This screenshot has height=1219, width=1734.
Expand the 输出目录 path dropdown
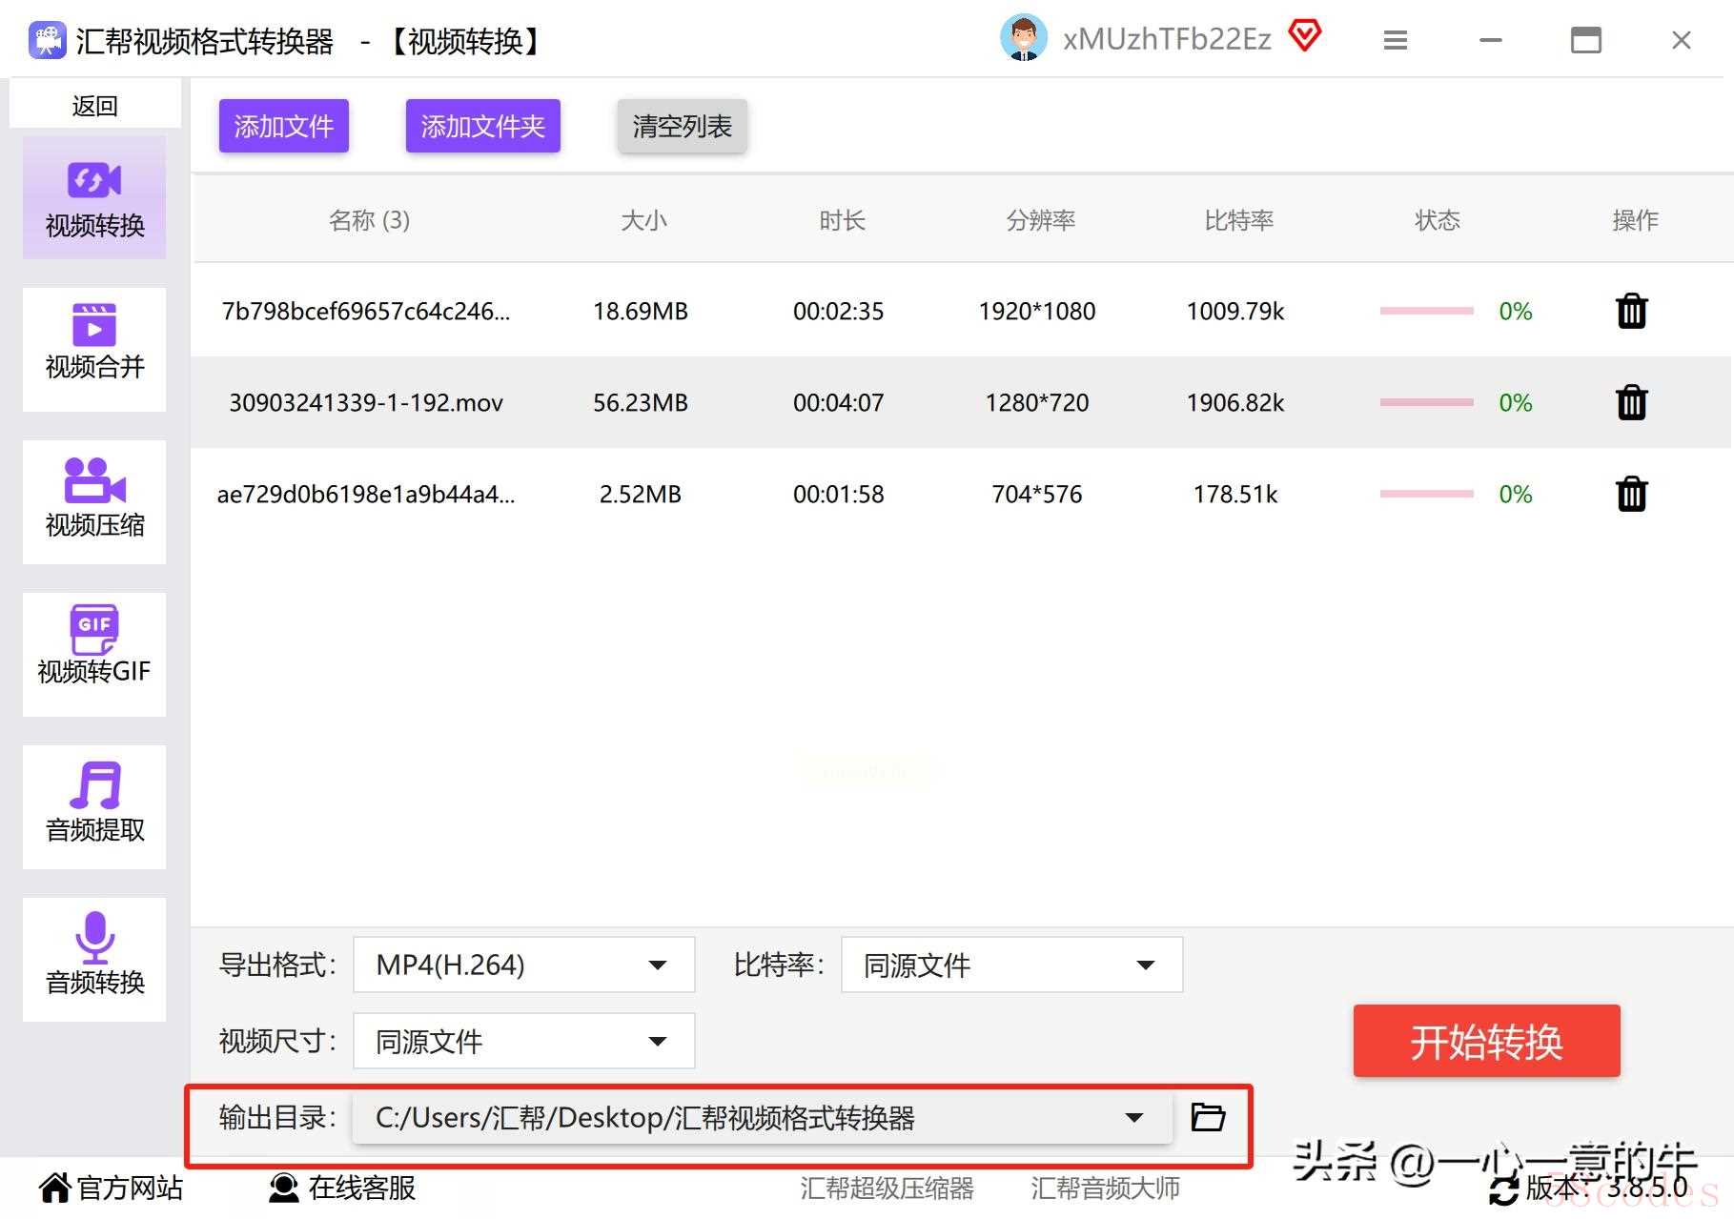(x=762, y=1117)
